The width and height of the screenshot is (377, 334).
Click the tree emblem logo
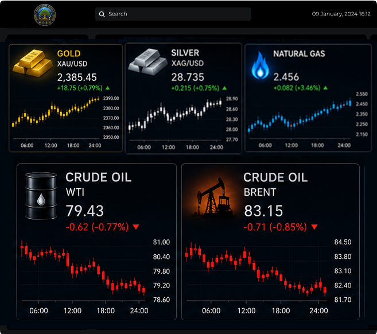pyautogui.click(x=45, y=15)
